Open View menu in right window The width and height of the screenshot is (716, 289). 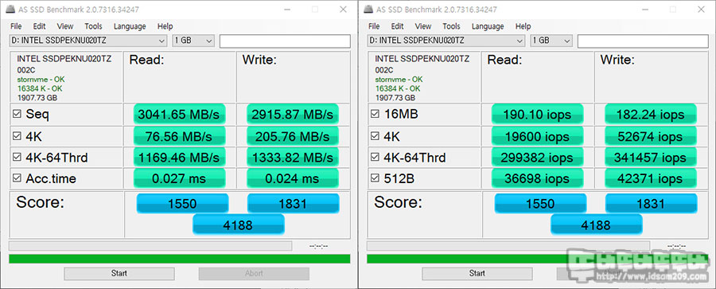(423, 26)
